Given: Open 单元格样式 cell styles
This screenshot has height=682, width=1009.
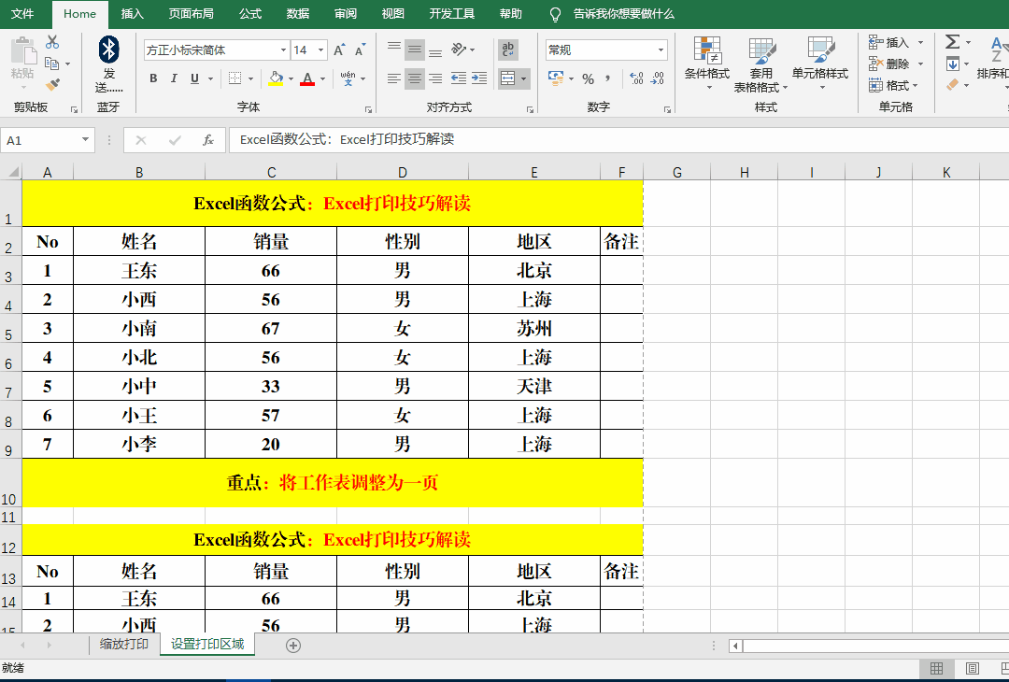Looking at the screenshot, I should 820,64.
